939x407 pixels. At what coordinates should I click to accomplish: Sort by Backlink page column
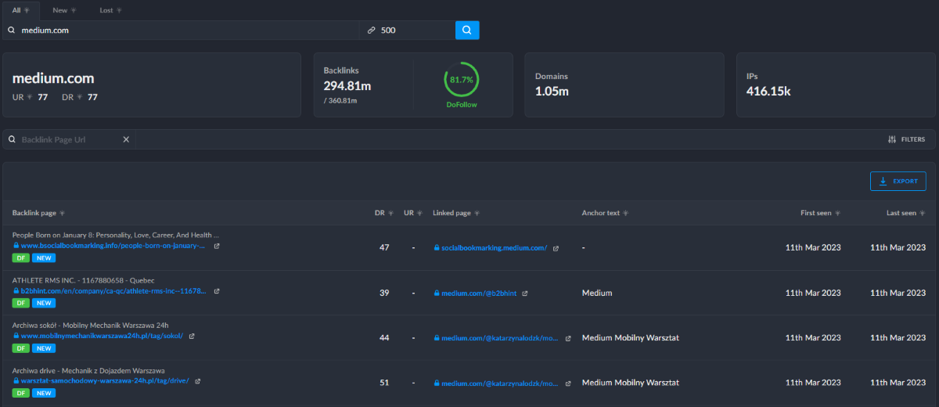click(x=38, y=213)
